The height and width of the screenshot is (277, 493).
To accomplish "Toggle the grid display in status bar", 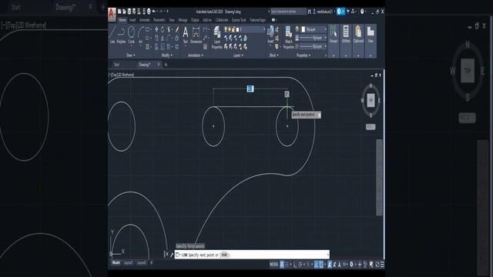I will tap(282, 265).
